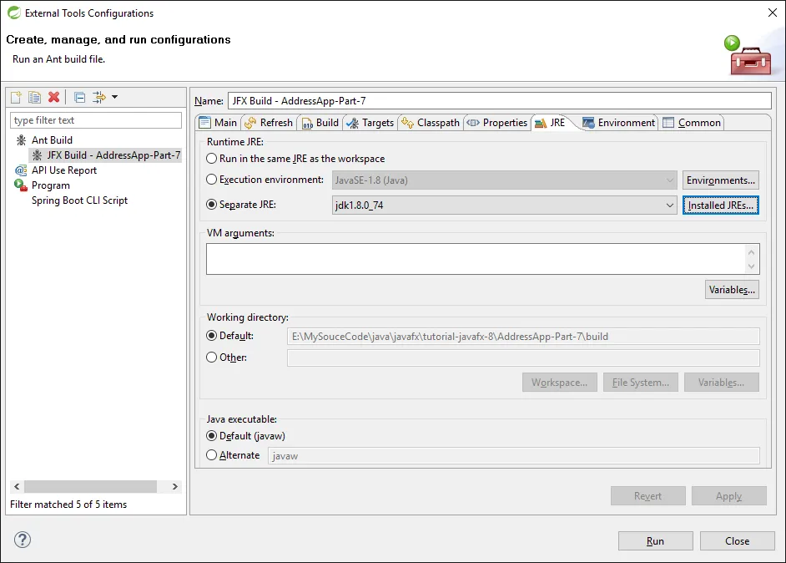Click the New launch configuration icon
This screenshot has width=786, height=563.
coord(16,97)
